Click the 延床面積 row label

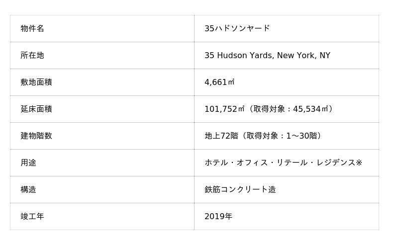(36, 109)
